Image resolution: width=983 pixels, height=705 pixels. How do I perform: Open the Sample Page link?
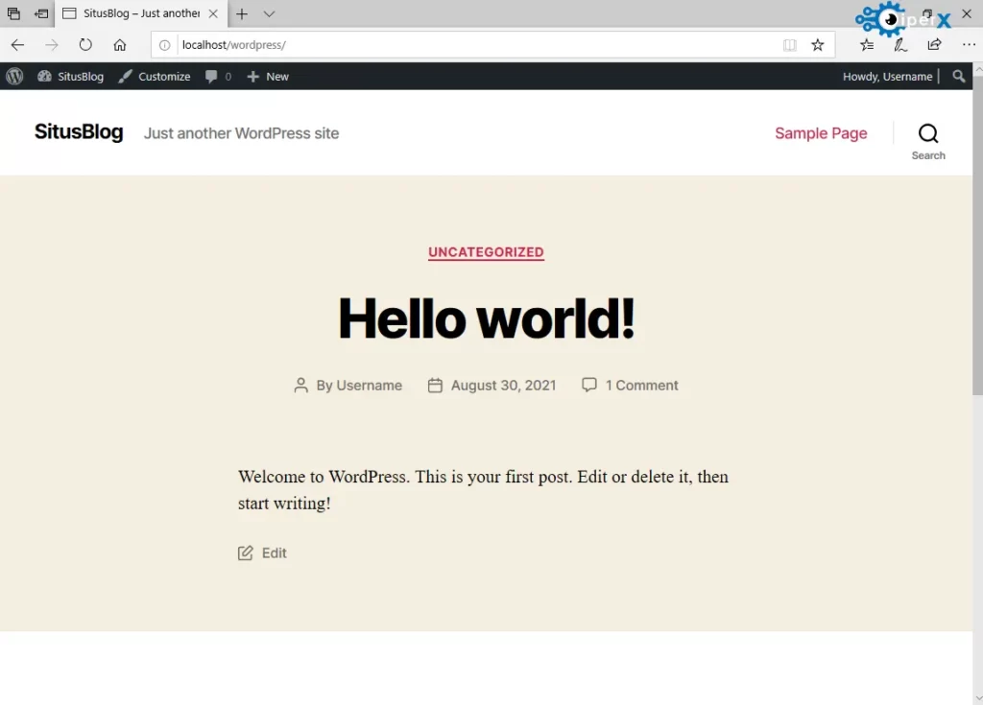(x=821, y=133)
